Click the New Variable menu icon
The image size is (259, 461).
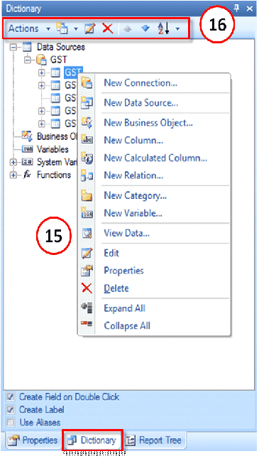click(x=87, y=213)
